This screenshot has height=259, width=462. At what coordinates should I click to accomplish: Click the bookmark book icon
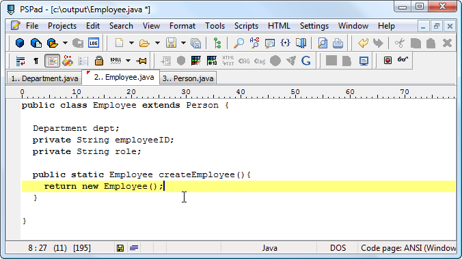click(301, 43)
